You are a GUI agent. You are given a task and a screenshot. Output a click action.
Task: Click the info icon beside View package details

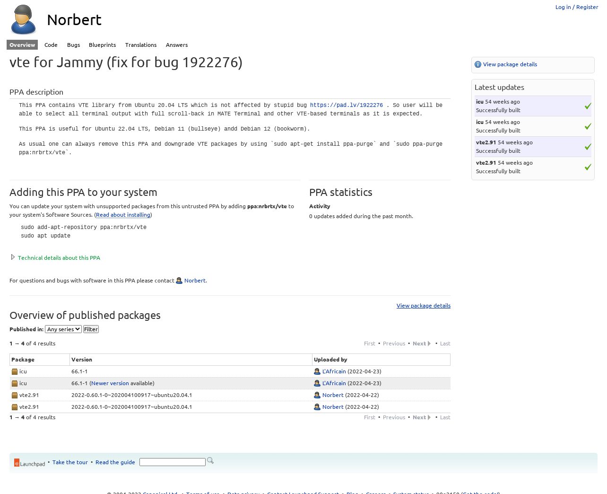tap(478, 64)
